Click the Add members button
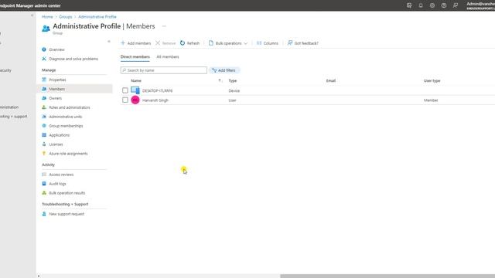This screenshot has height=278, width=495. click(x=136, y=43)
